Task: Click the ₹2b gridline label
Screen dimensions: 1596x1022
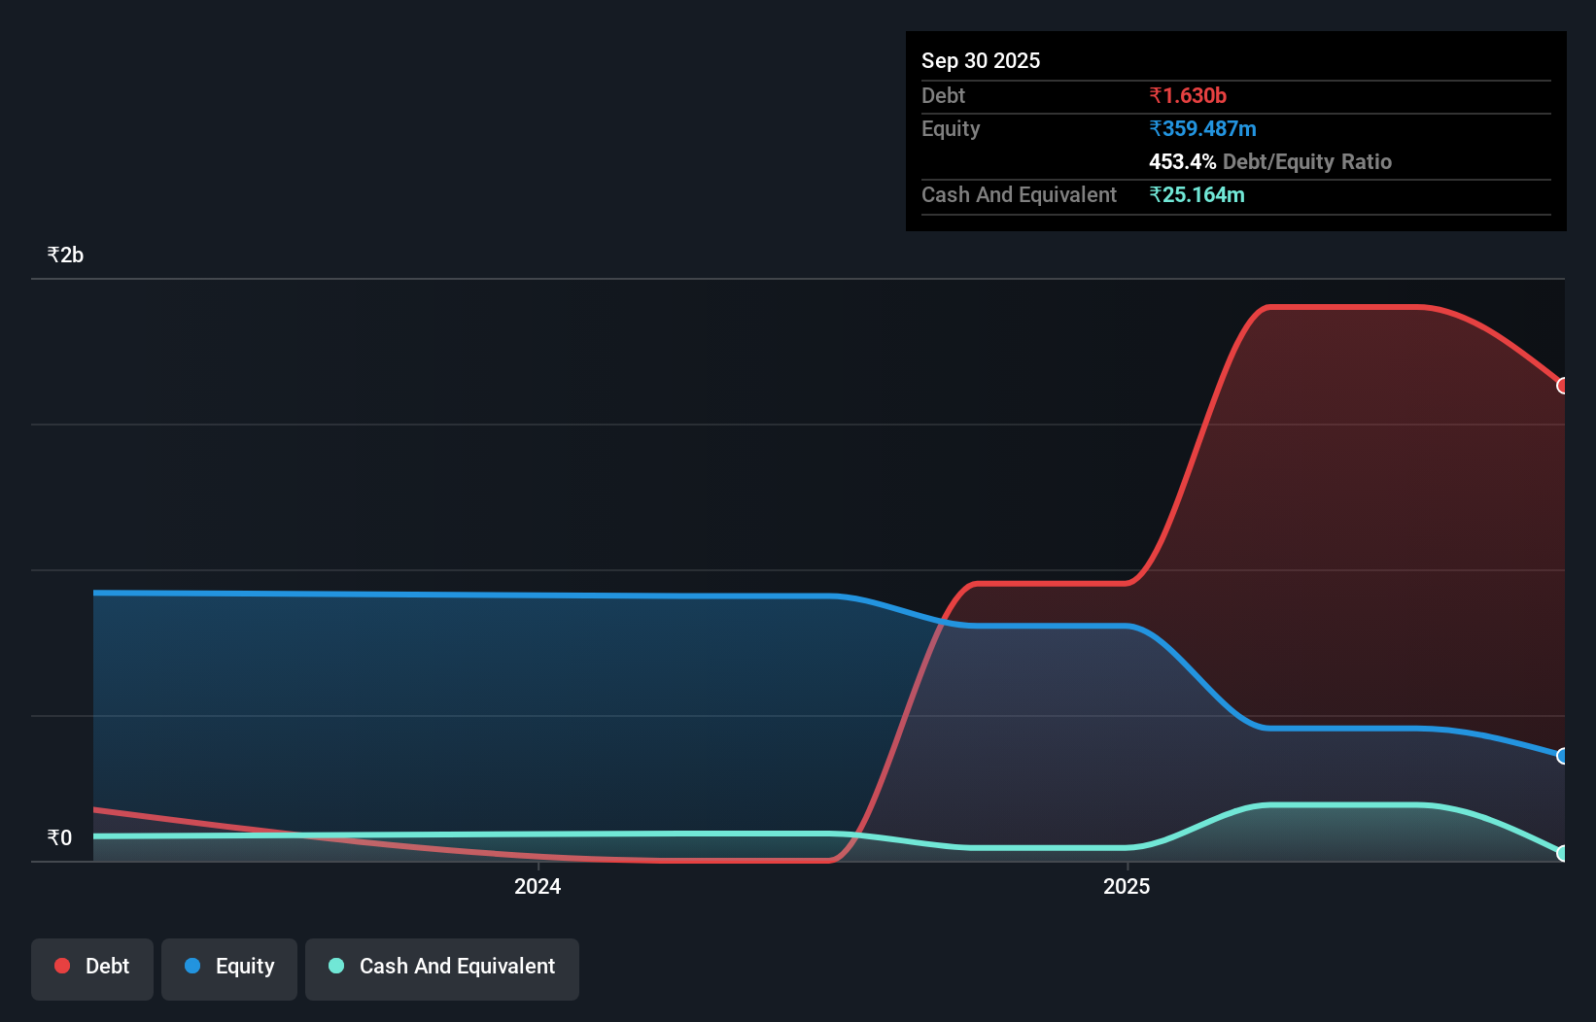Action: (x=64, y=254)
